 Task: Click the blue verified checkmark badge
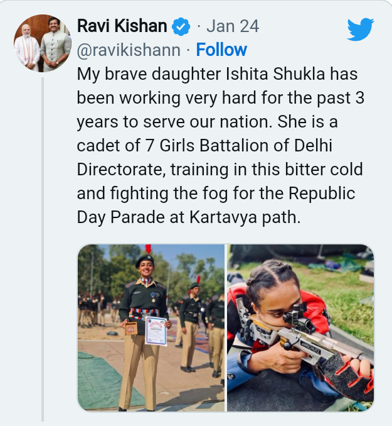pos(181,26)
